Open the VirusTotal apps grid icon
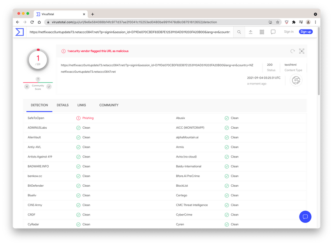Viewport: 333px width, 245px height. tap(262, 32)
